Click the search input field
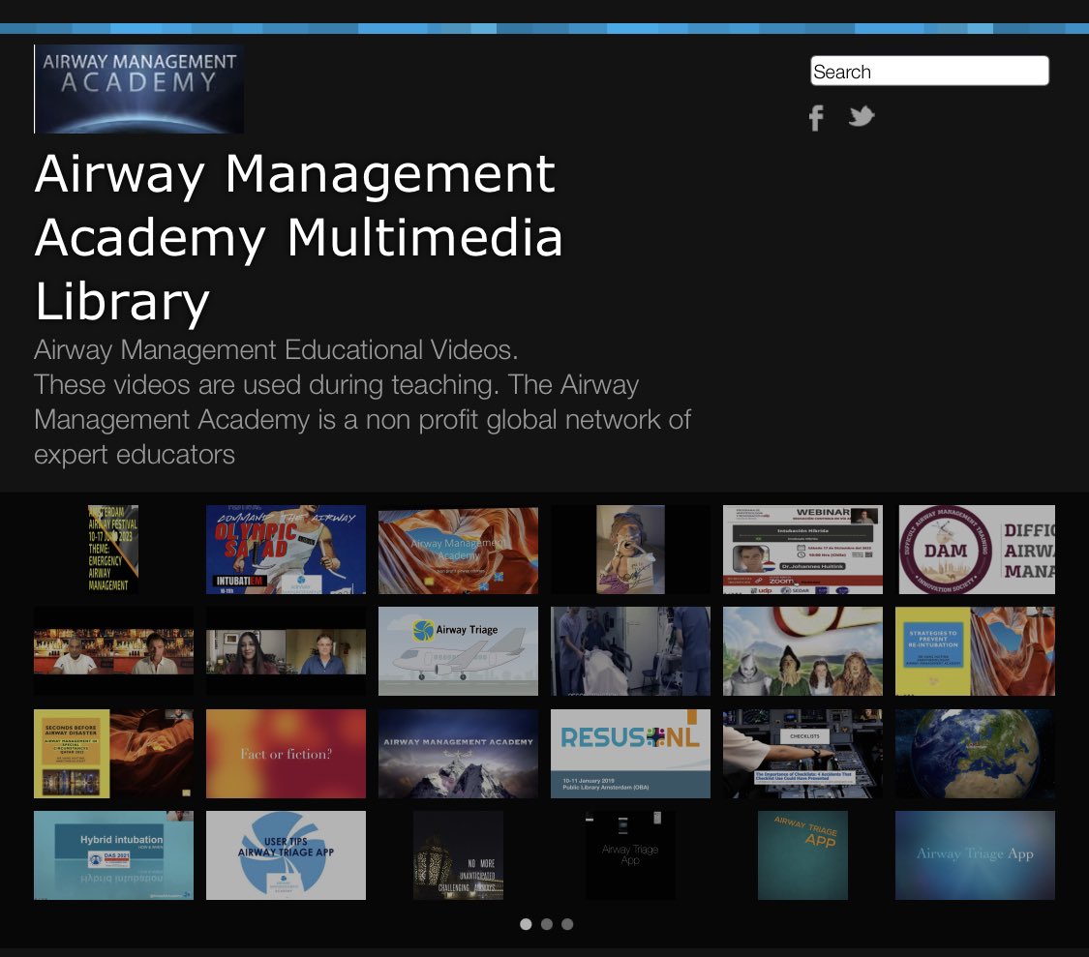 [929, 71]
